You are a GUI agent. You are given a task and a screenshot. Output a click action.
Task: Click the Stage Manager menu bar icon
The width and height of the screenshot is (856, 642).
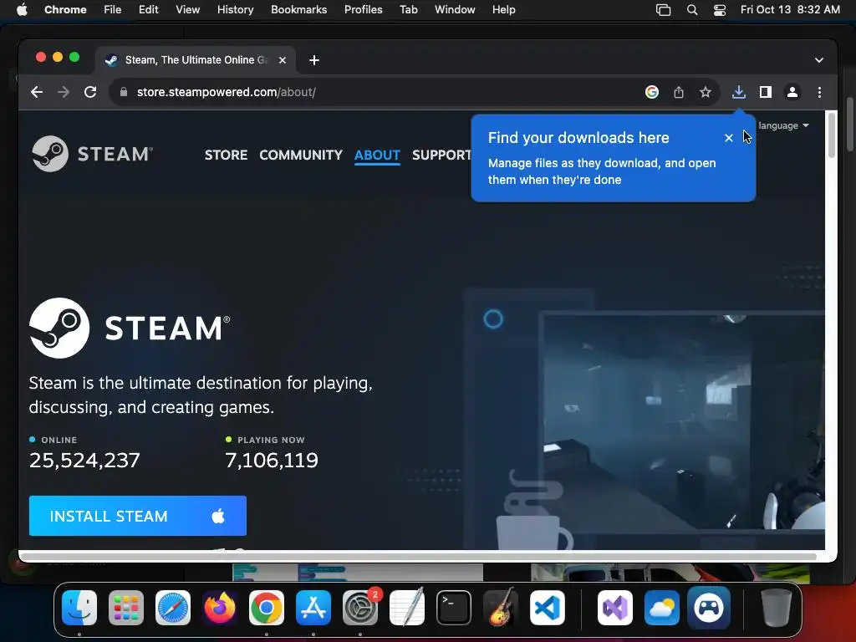663,10
